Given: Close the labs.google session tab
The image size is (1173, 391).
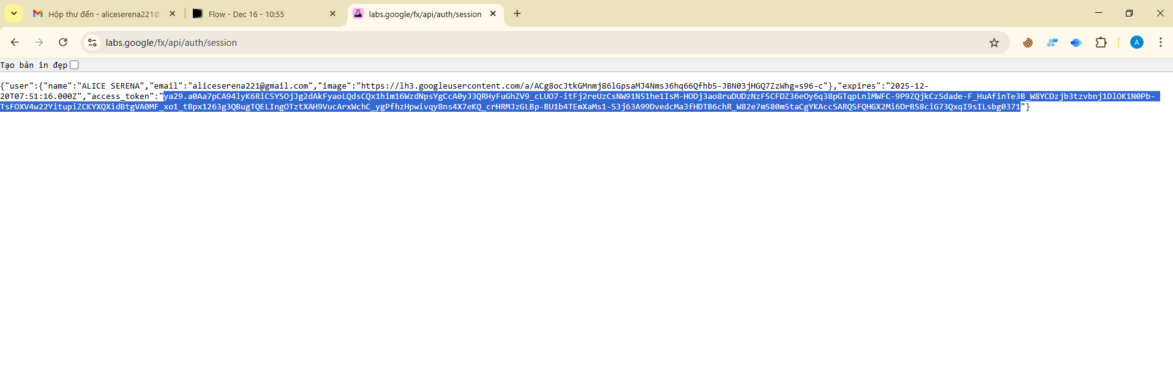Looking at the screenshot, I should (x=493, y=13).
